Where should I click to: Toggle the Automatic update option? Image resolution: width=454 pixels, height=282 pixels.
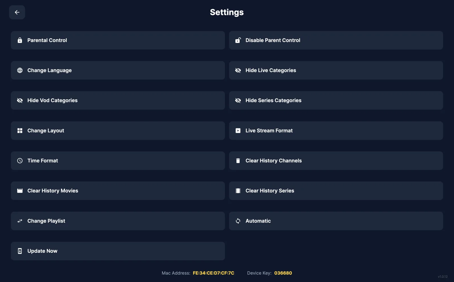click(336, 221)
